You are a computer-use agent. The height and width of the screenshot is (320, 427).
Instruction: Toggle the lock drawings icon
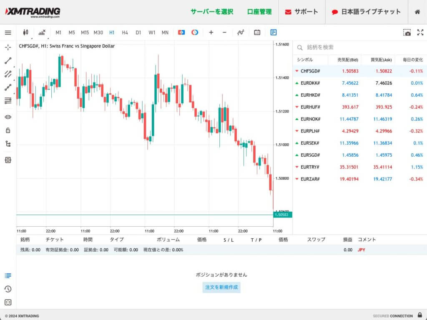(x=8, y=130)
